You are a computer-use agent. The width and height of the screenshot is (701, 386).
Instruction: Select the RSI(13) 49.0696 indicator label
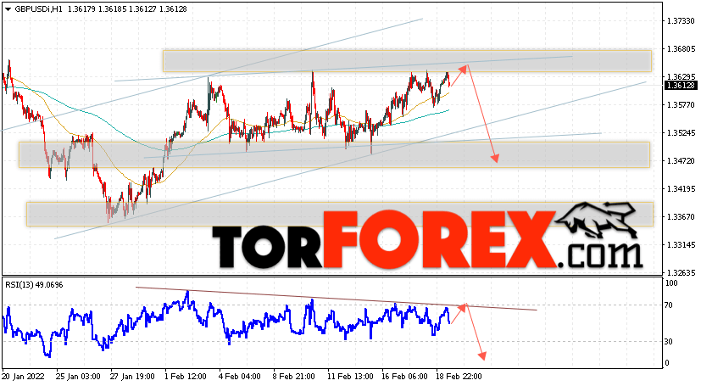click(34, 284)
